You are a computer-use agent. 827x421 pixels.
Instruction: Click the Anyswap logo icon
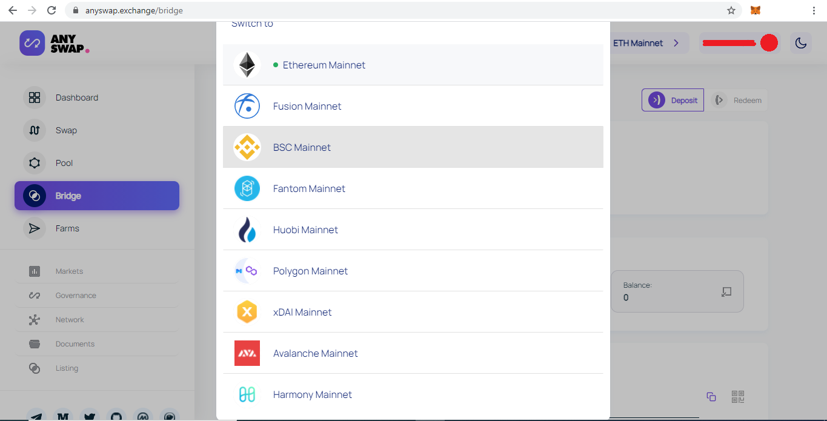(x=32, y=43)
